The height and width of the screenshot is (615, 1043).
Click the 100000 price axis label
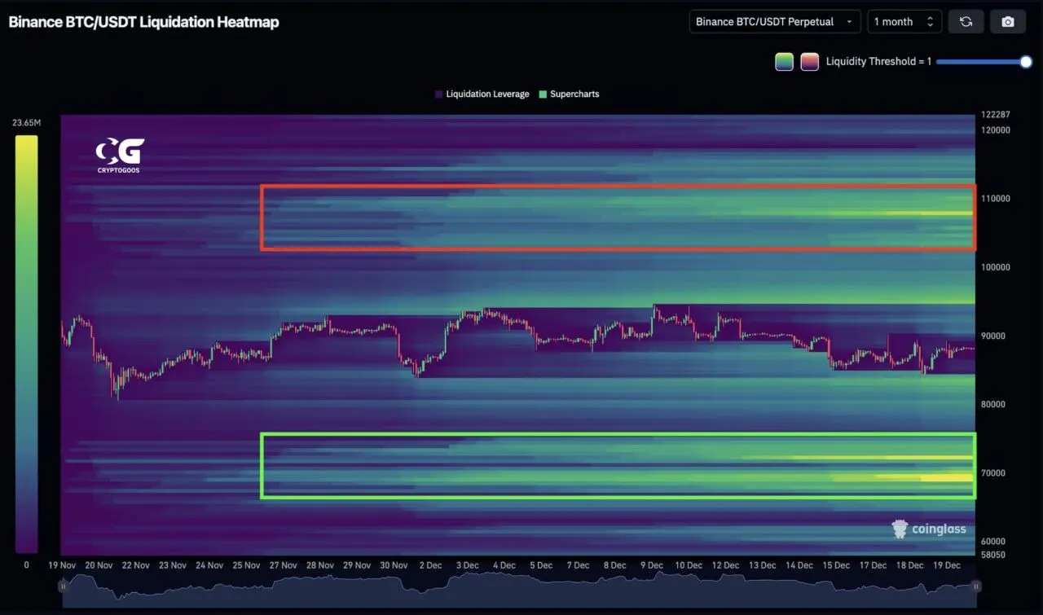pyautogui.click(x=994, y=267)
